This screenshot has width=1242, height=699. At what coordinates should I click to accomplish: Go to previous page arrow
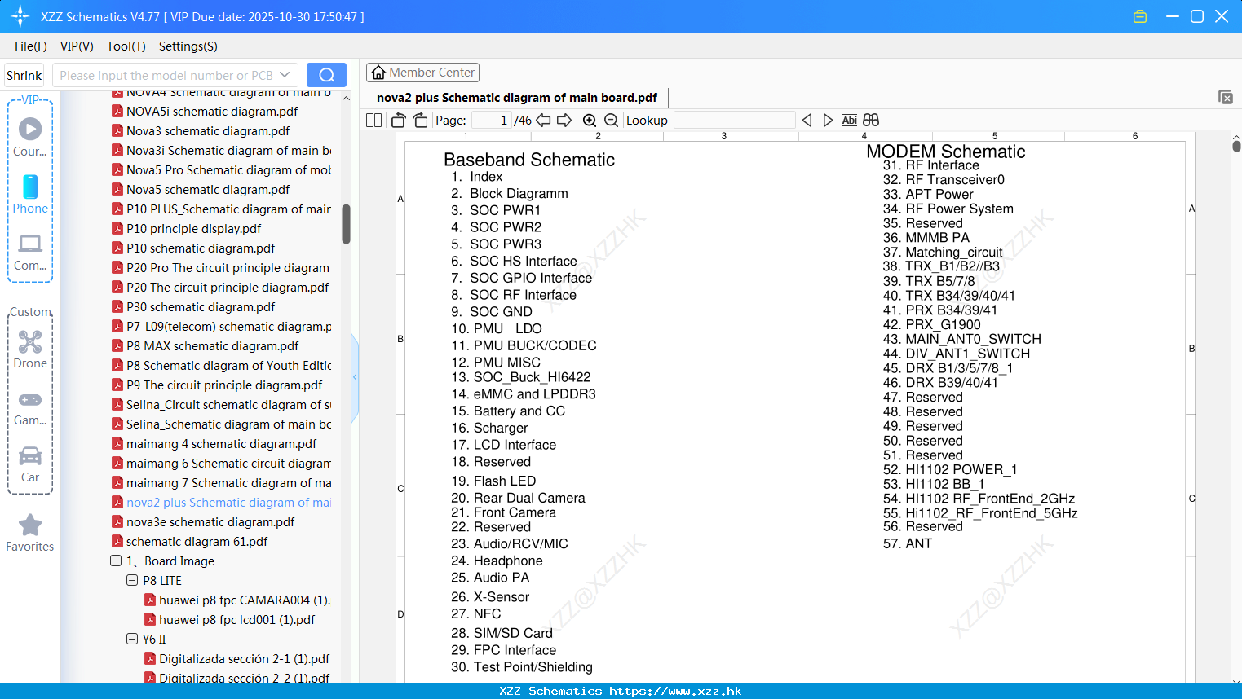[543, 121]
